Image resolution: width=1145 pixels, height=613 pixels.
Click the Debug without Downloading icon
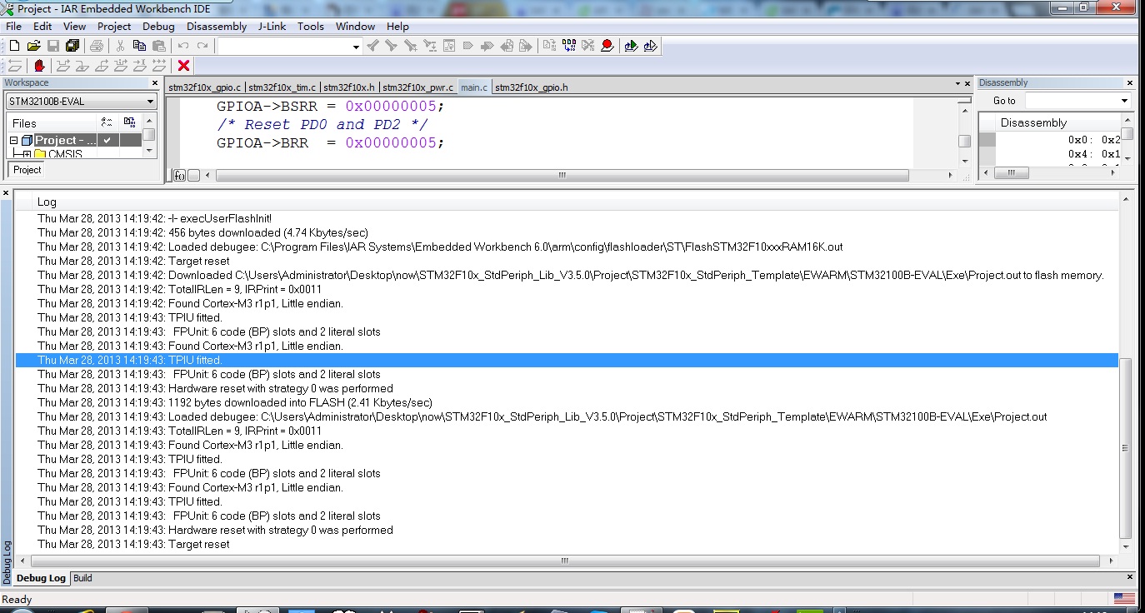650,46
